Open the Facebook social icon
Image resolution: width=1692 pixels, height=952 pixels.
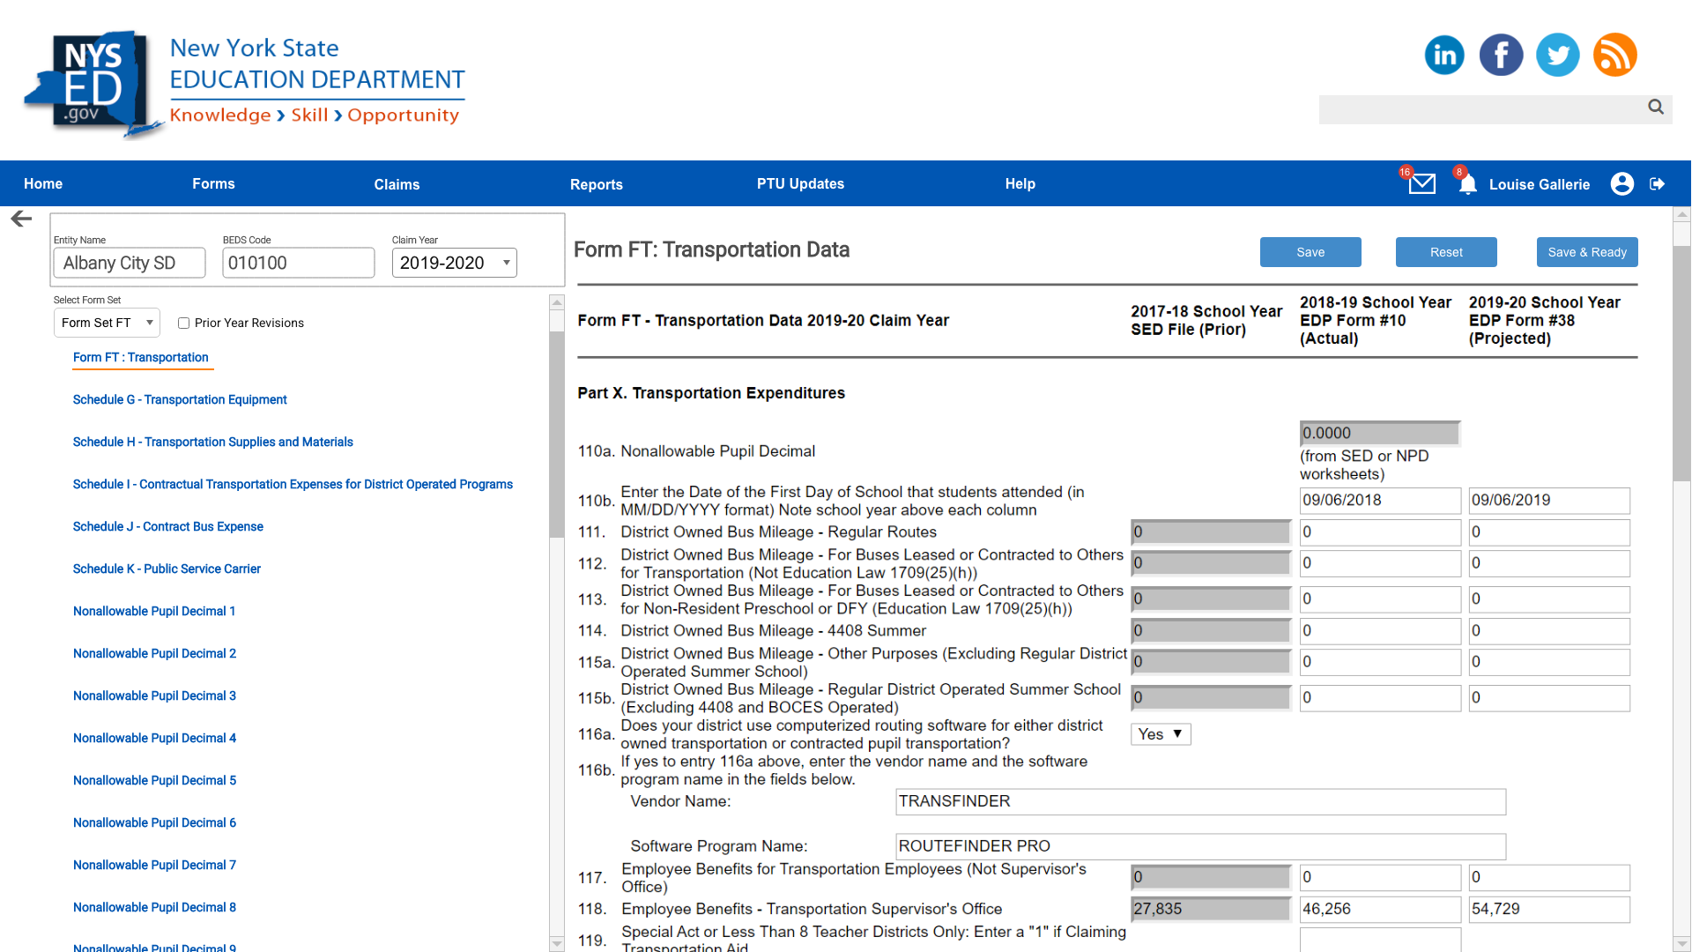(x=1501, y=56)
